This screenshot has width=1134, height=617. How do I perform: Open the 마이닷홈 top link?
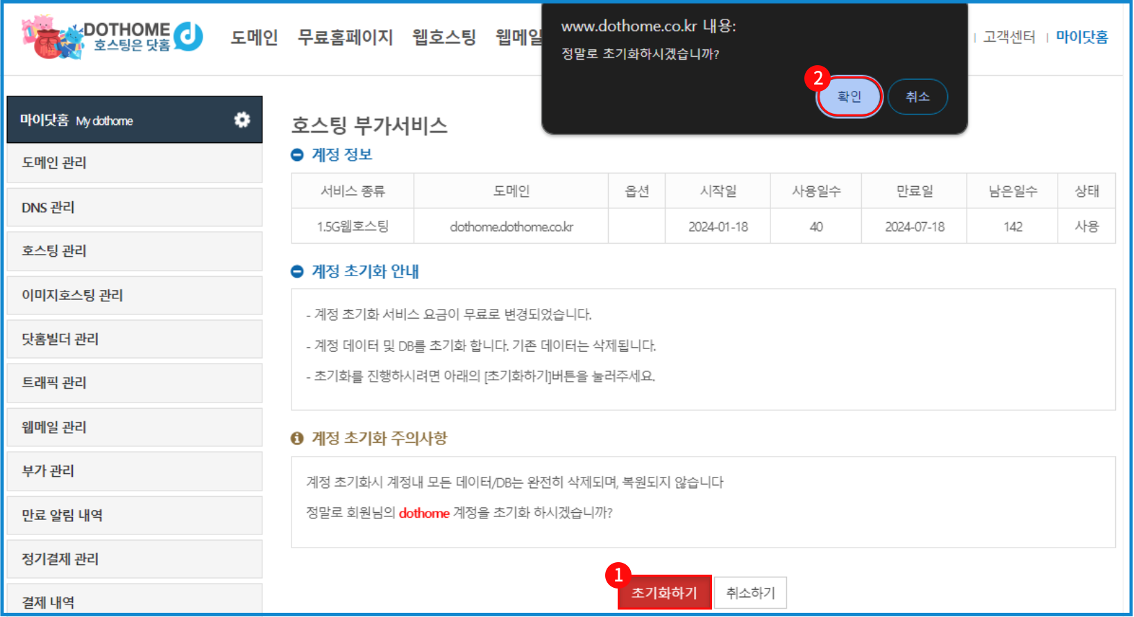1081,37
